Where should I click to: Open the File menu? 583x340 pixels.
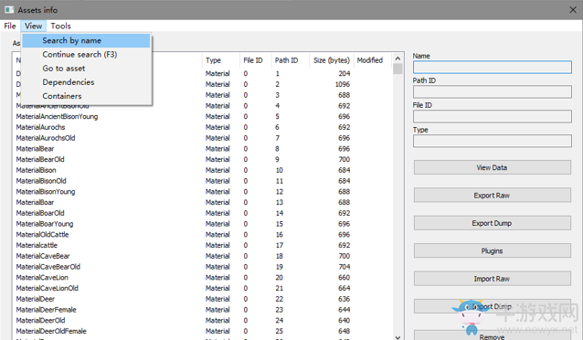pyautogui.click(x=10, y=26)
